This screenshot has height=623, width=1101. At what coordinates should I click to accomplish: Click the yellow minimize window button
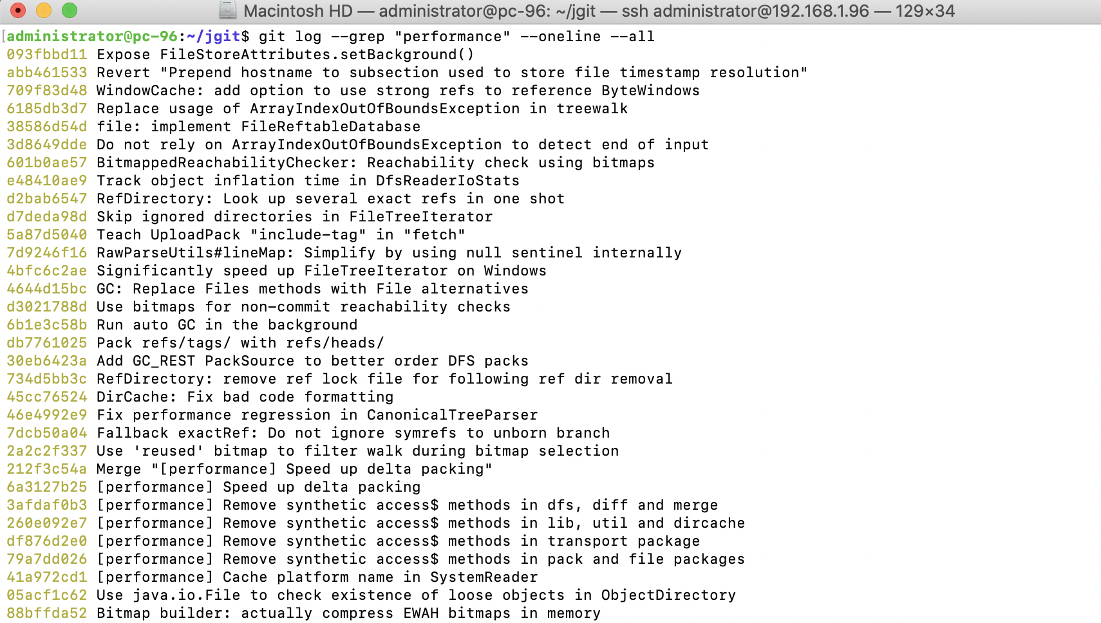(x=44, y=10)
